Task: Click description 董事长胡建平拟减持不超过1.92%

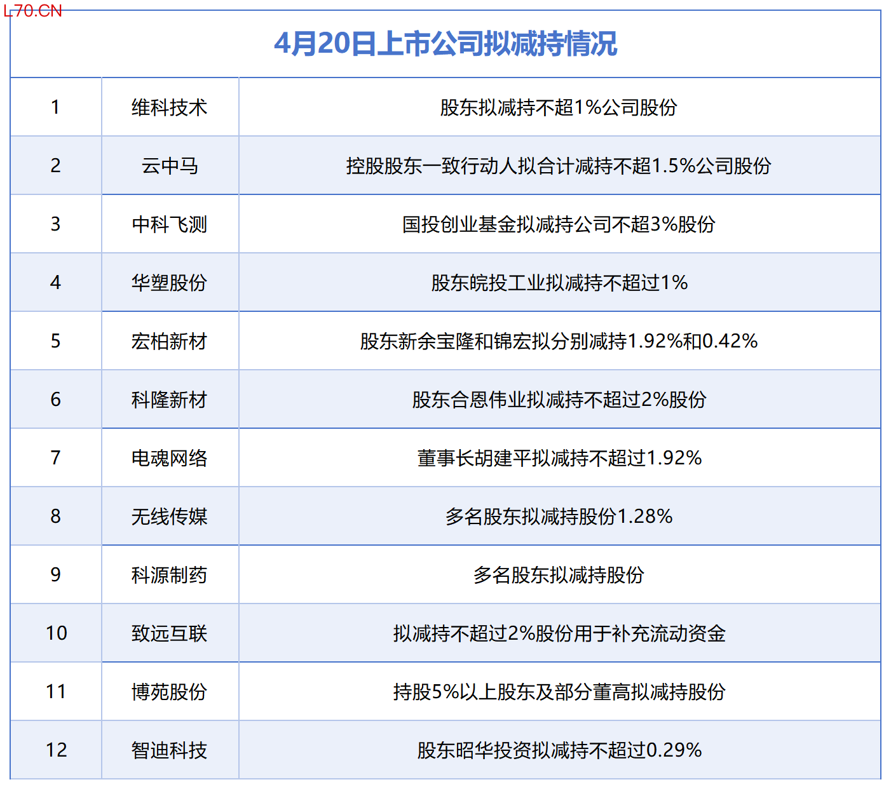Action: point(559,458)
